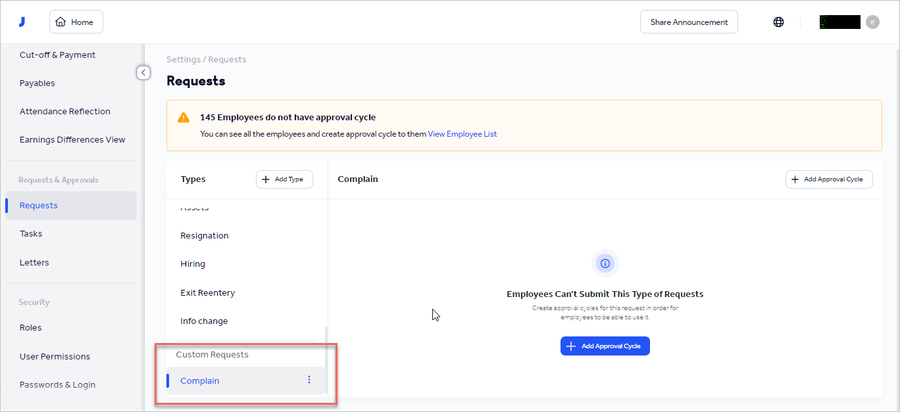Screen dimensions: 900x412
Task: Select the Complain custom request type
Action: click(x=199, y=380)
